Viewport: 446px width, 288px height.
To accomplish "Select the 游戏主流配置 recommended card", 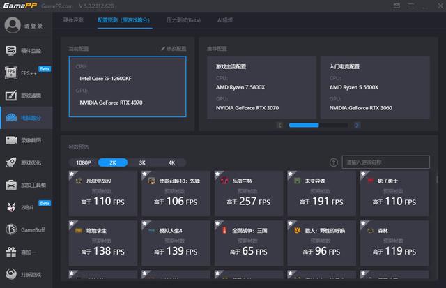I will coord(262,87).
